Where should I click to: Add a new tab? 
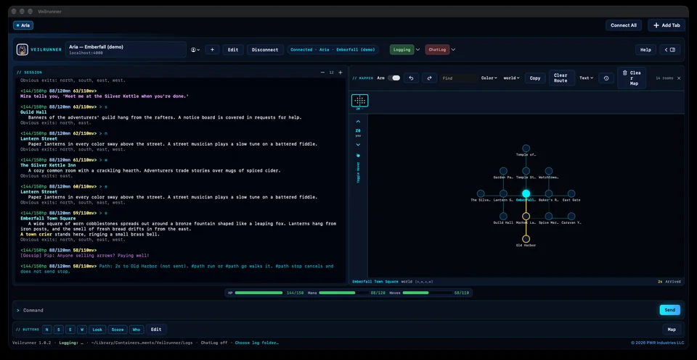[667, 25]
